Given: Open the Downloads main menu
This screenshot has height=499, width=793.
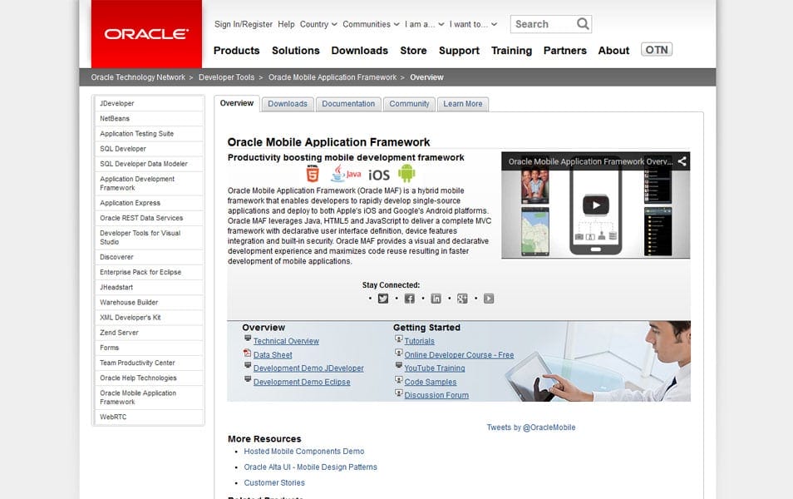Looking at the screenshot, I should pos(360,51).
